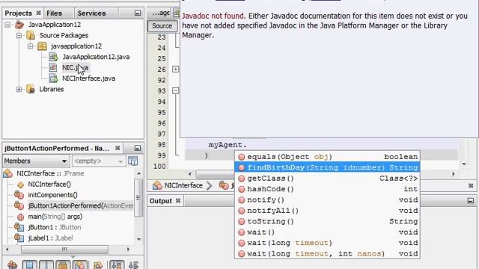Screen dimensions: 479x269
Task: Close the jButton1ActionPerformed Navigator tab
Action: [x=118, y=148]
